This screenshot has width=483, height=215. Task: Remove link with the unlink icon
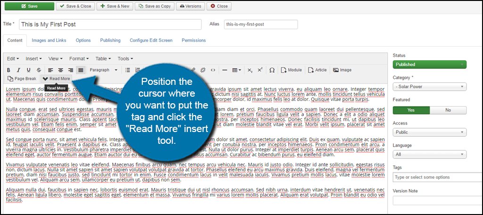(203, 70)
